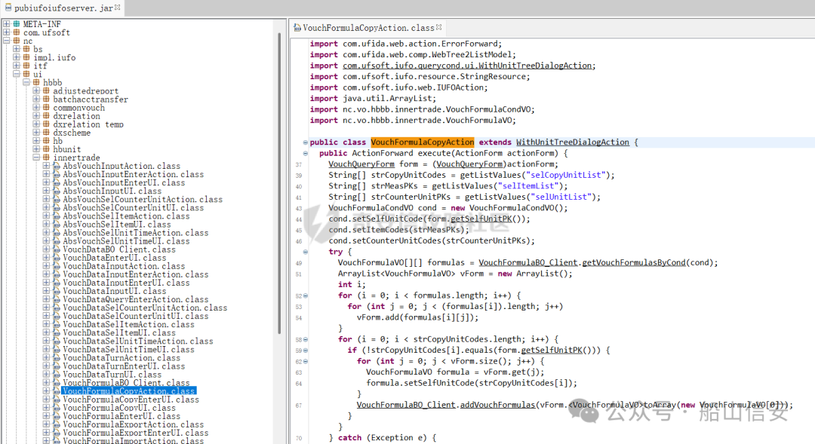Collapse the innertrade package node
Screen dimensions: 815x444
(x=36, y=158)
